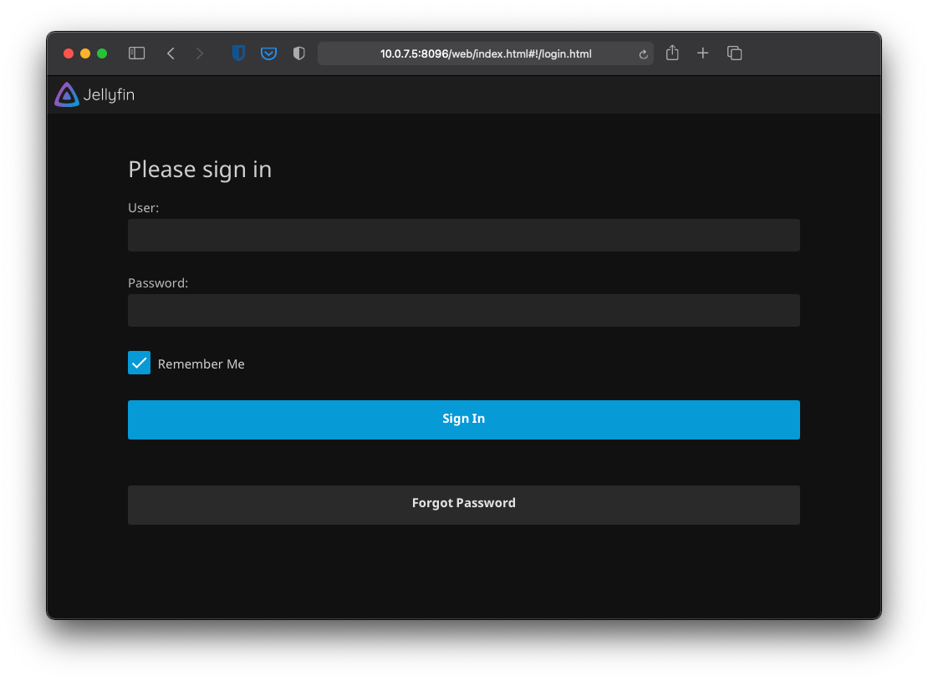Screen dimensions: 928x681
Task: Reload the Jellyfin login page
Action: [643, 54]
